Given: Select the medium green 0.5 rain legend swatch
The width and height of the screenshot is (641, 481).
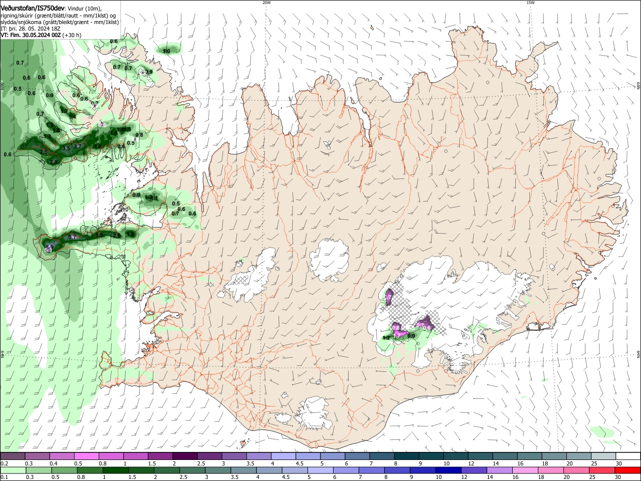Looking at the screenshot, I should coord(64,470).
